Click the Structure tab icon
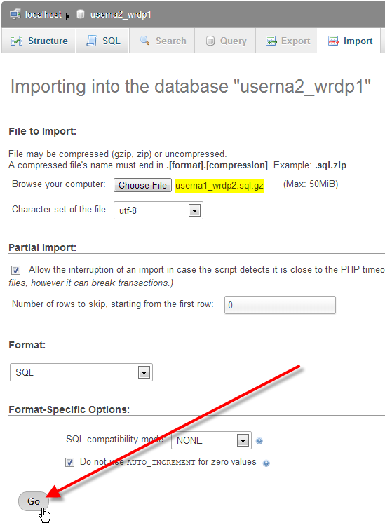Viewport: 385px width, 530px height. tap(17, 41)
